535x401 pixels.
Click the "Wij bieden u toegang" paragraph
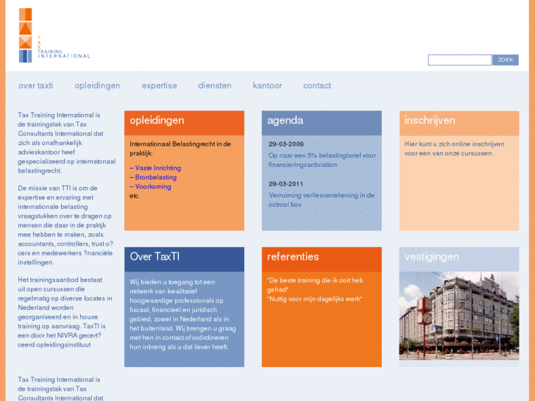coord(183,314)
